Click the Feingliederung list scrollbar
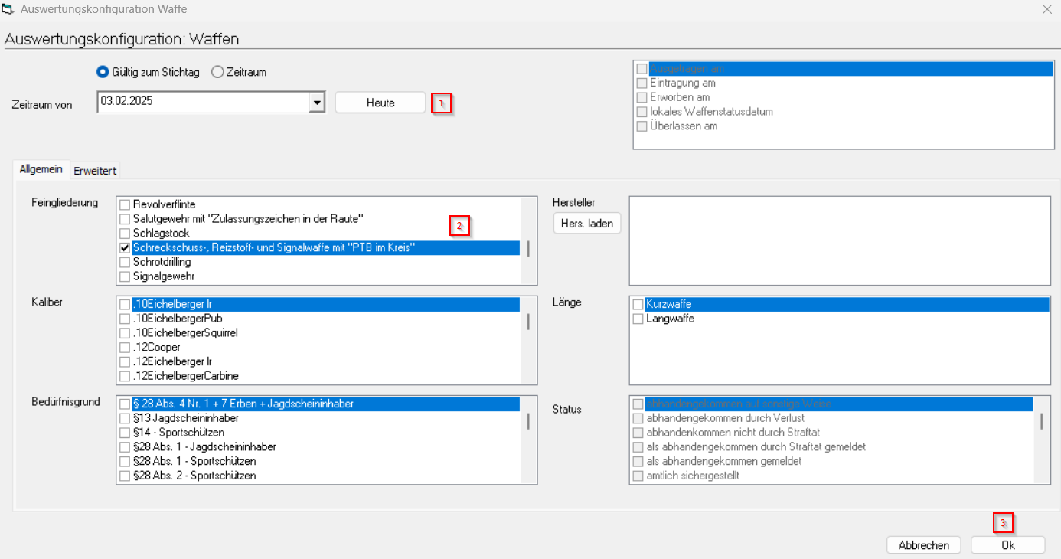The image size is (1061, 559). 527,248
